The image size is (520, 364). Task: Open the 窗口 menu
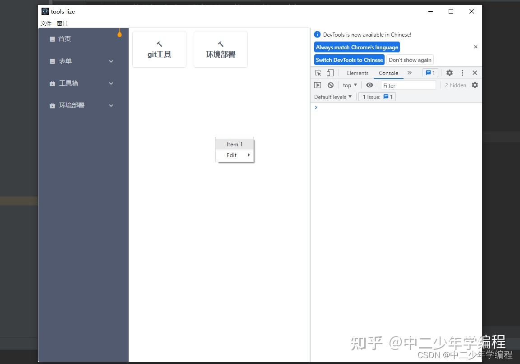coord(62,23)
